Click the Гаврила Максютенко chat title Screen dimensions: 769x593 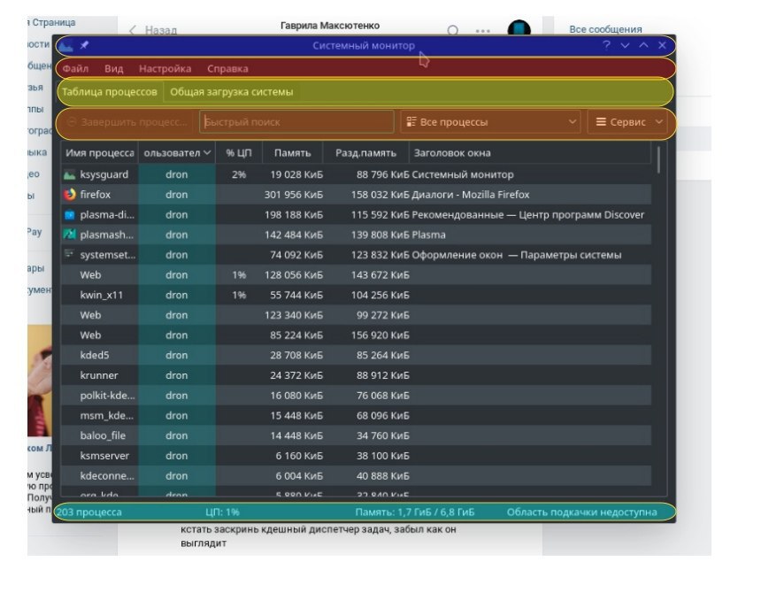(x=330, y=25)
